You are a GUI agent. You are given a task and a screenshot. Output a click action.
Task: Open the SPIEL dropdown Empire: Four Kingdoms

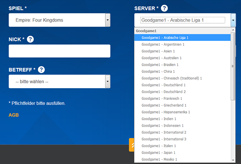point(59,20)
